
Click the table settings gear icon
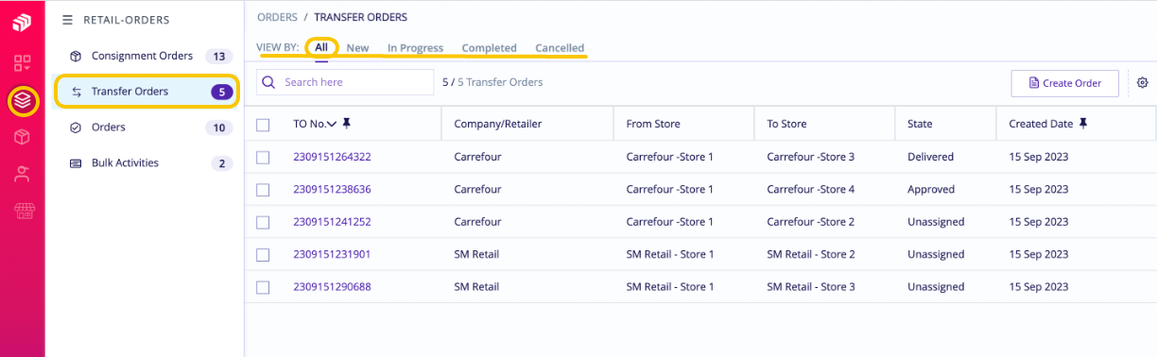click(1142, 83)
